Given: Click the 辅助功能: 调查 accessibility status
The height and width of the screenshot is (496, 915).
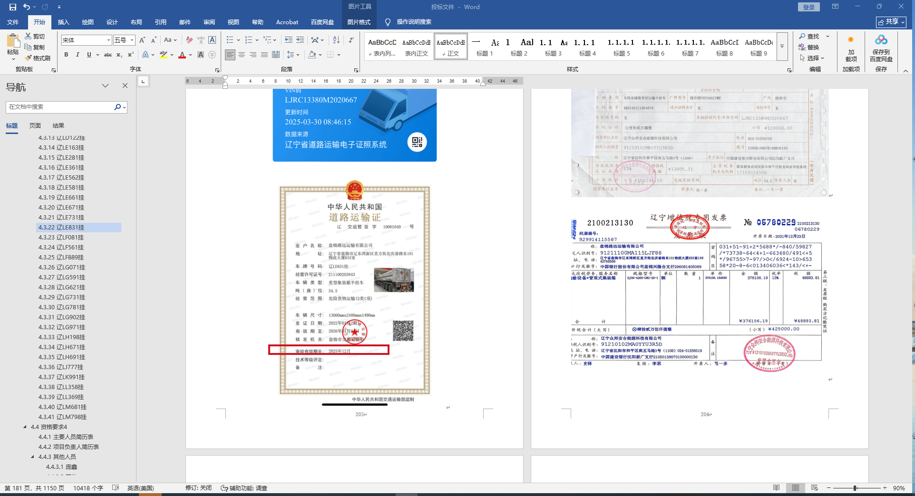Looking at the screenshot, I should tap(244, 488).
